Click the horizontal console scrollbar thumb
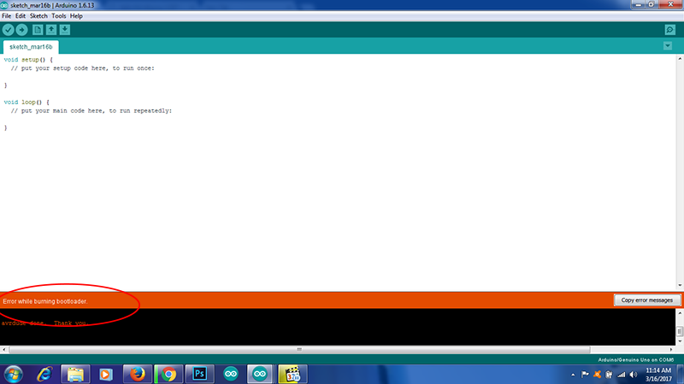 299,349
